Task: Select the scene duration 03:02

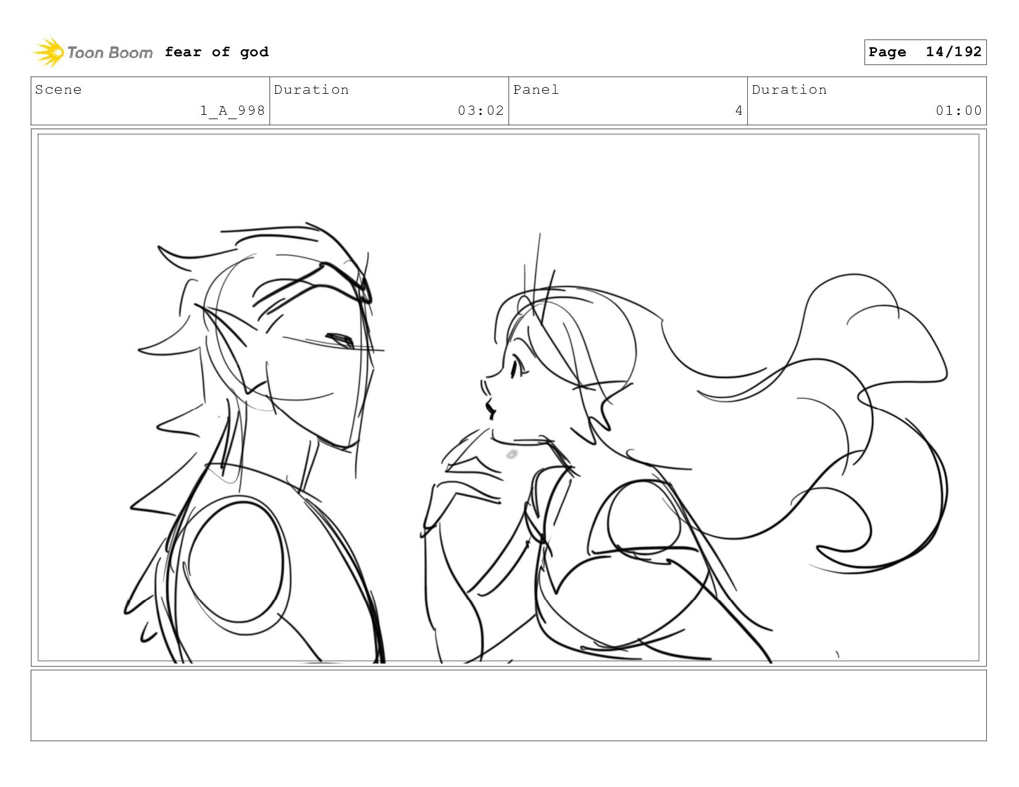Action: point(480,110)
